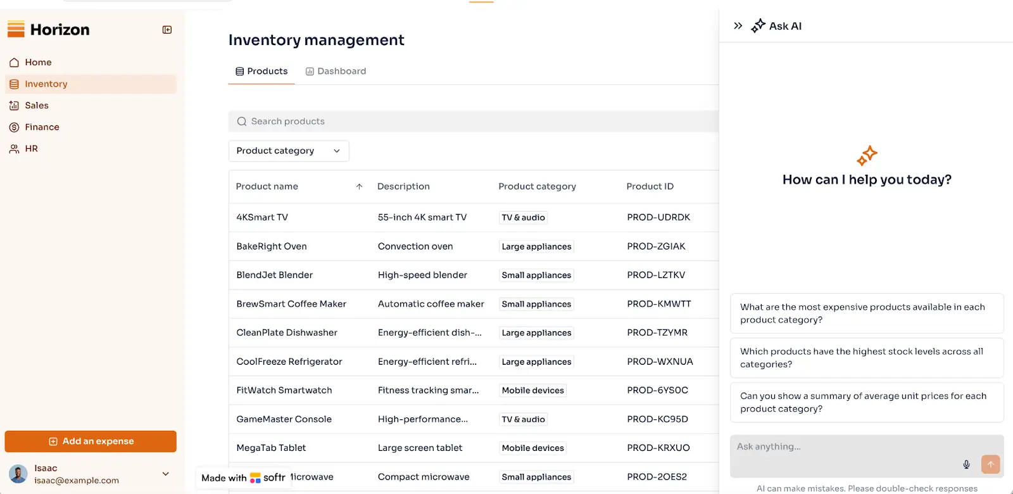Click the Description column header
The height and width of the screenshot is (494, 1013).
pyautogui.click(x=403, y=187)
